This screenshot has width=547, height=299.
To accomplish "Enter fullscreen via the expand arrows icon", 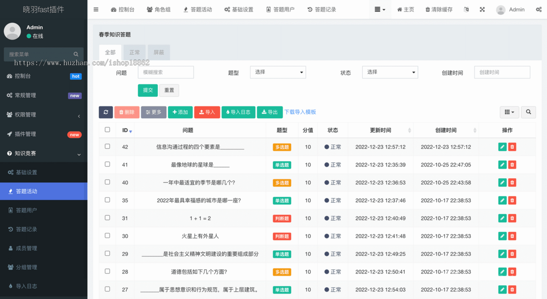I will (x=482, y=9).
